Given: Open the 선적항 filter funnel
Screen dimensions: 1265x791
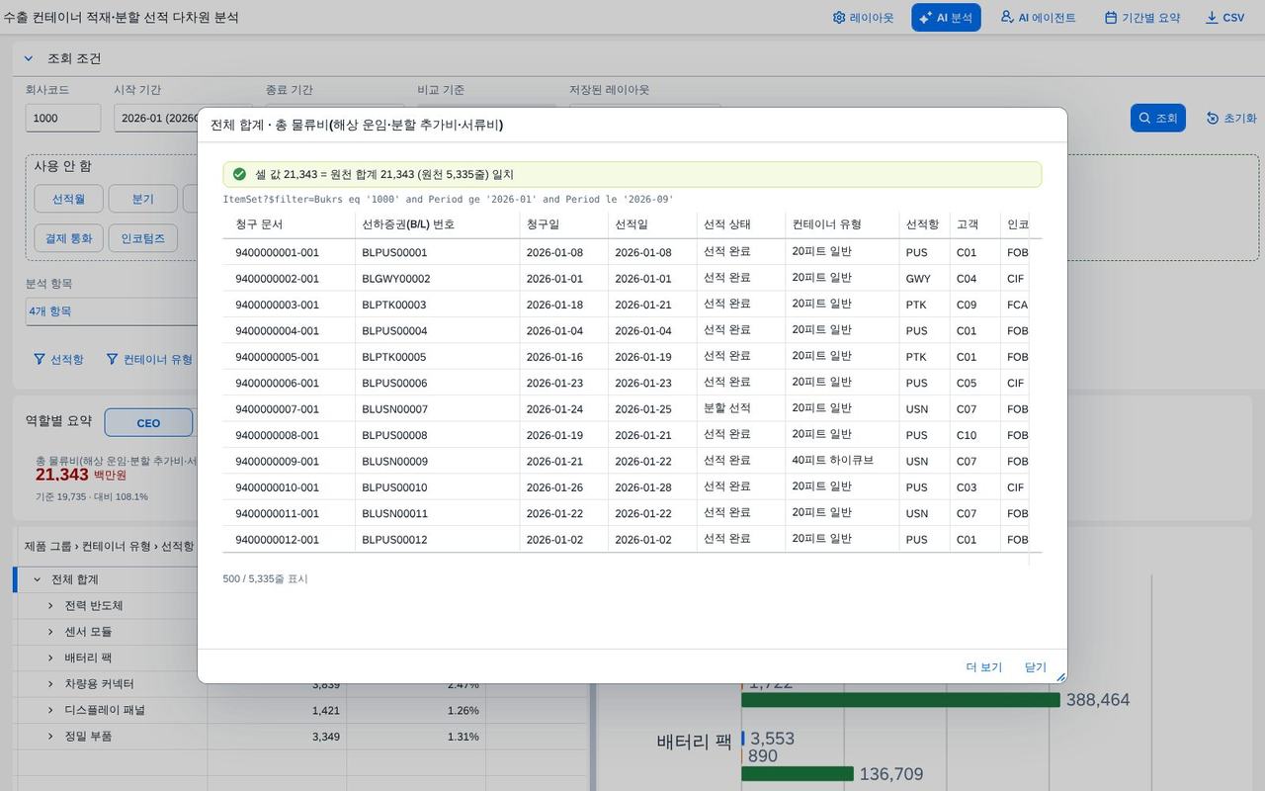Looking at the screenshot, I should click(x=40, y=359).
